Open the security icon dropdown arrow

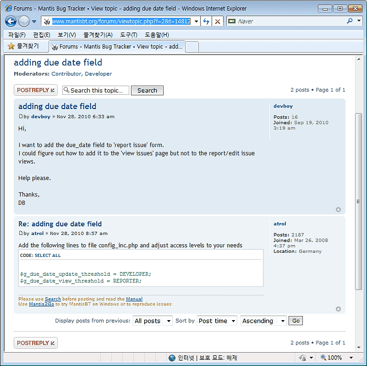(311, 358)
